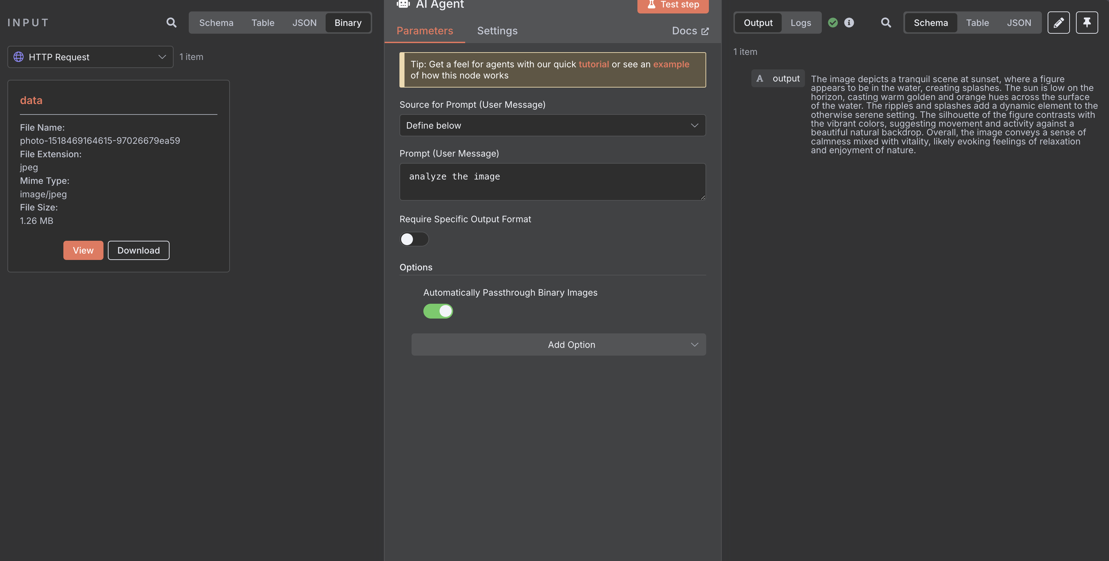Select the Input Binary tab
This screenshot has height=561, width=1109.
pyautogui.click(x=348, y=22)
